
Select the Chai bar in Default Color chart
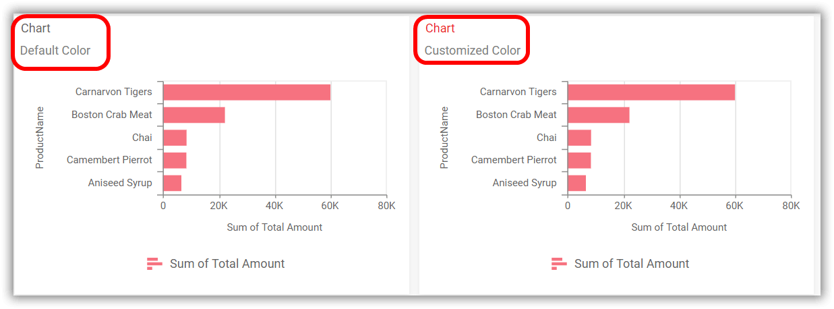pos(175,138)
